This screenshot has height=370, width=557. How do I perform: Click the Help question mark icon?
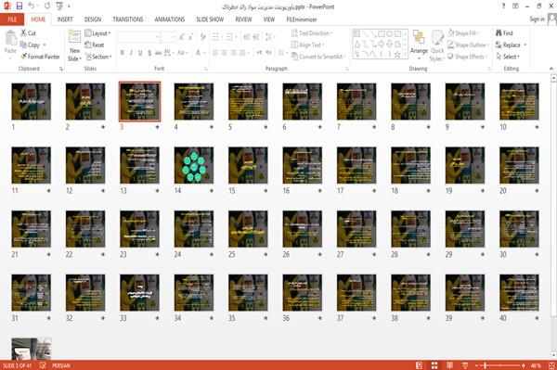503,6
